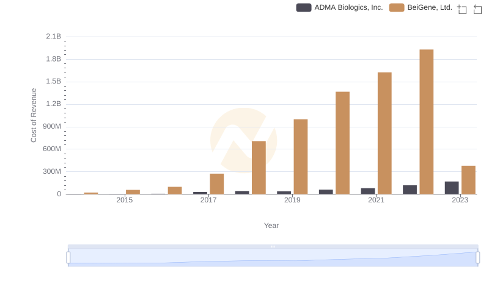This screenshot has width=489, height=281.
Task: Click the BeiGene bar for 2021
Action: 384,133
